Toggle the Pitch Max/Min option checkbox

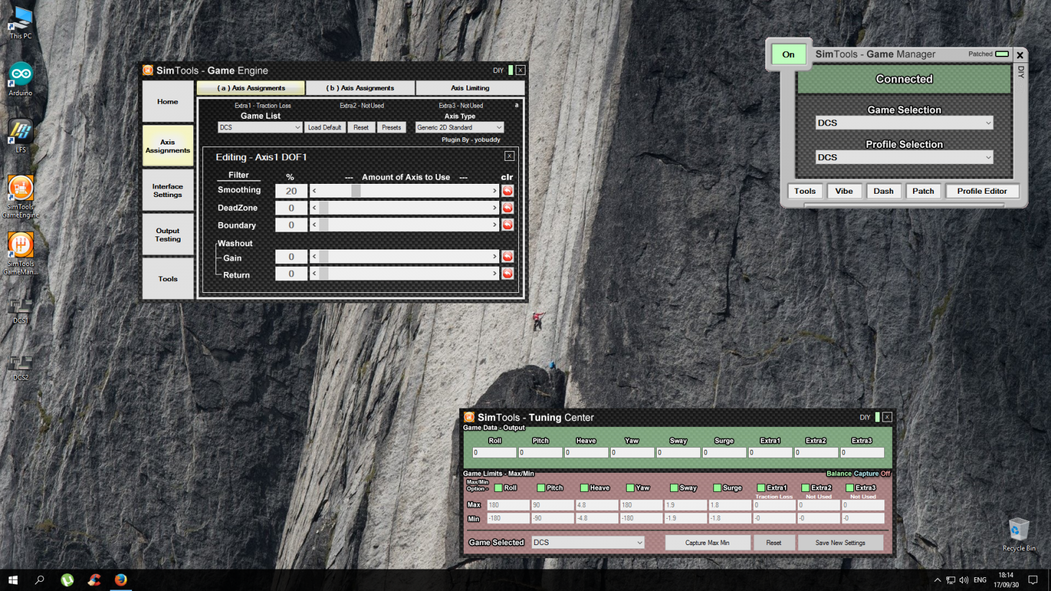pos(541,488)
